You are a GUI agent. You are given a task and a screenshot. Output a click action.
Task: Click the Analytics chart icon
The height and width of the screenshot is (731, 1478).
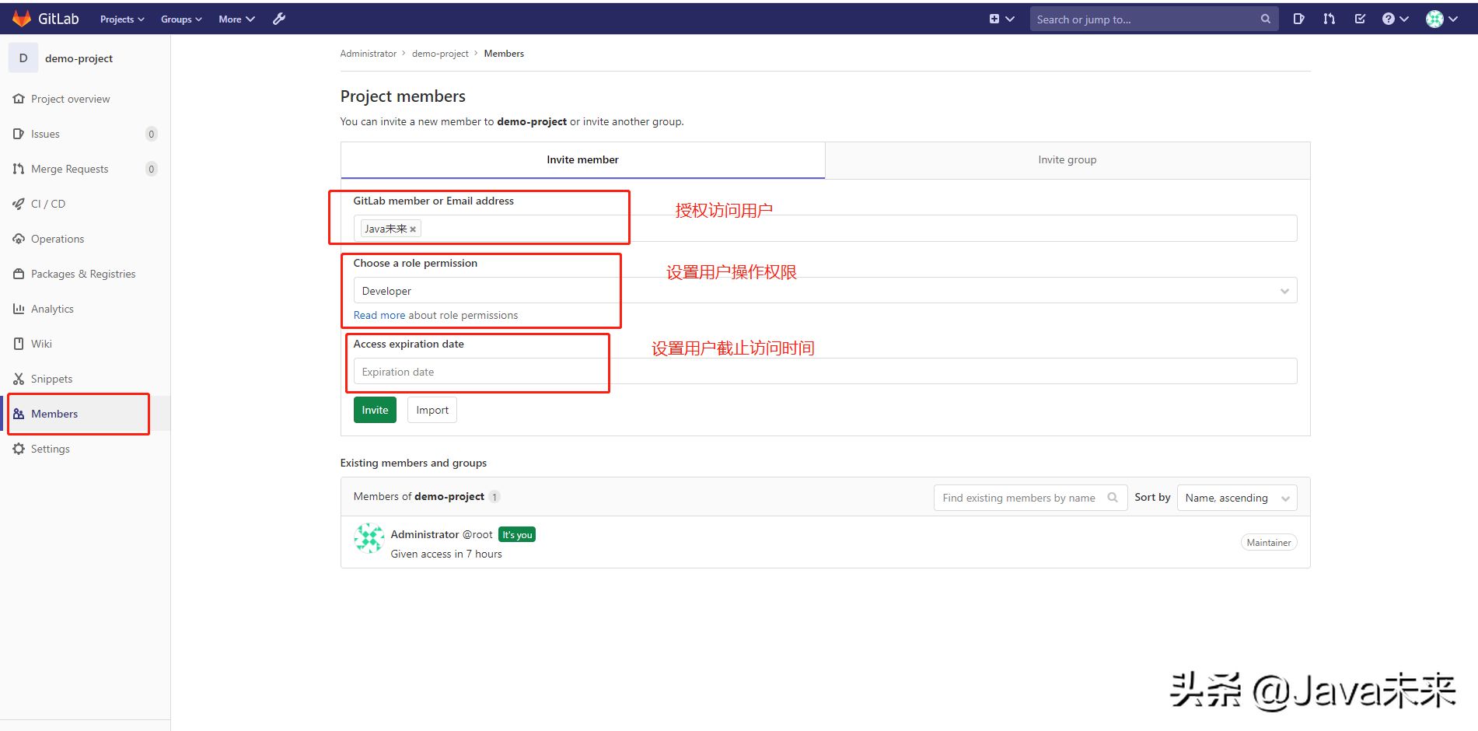[x=19, y=309]
